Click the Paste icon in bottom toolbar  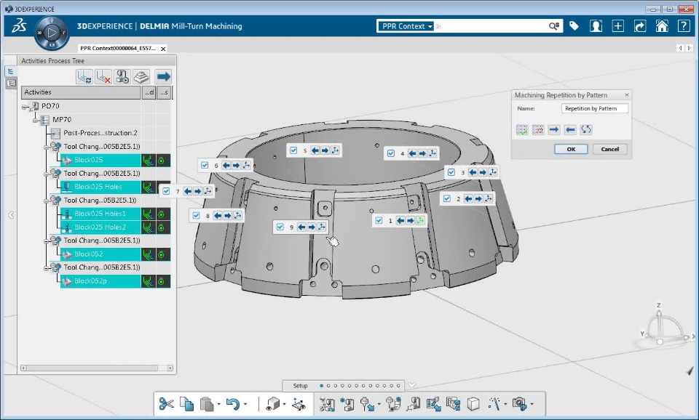tap(207, 404)
